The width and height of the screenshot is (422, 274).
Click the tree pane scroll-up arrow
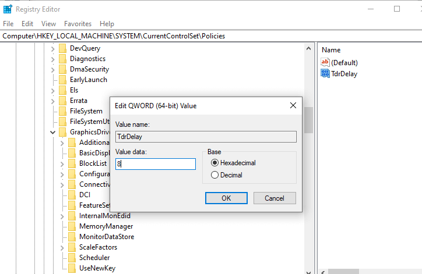(309, 49)
